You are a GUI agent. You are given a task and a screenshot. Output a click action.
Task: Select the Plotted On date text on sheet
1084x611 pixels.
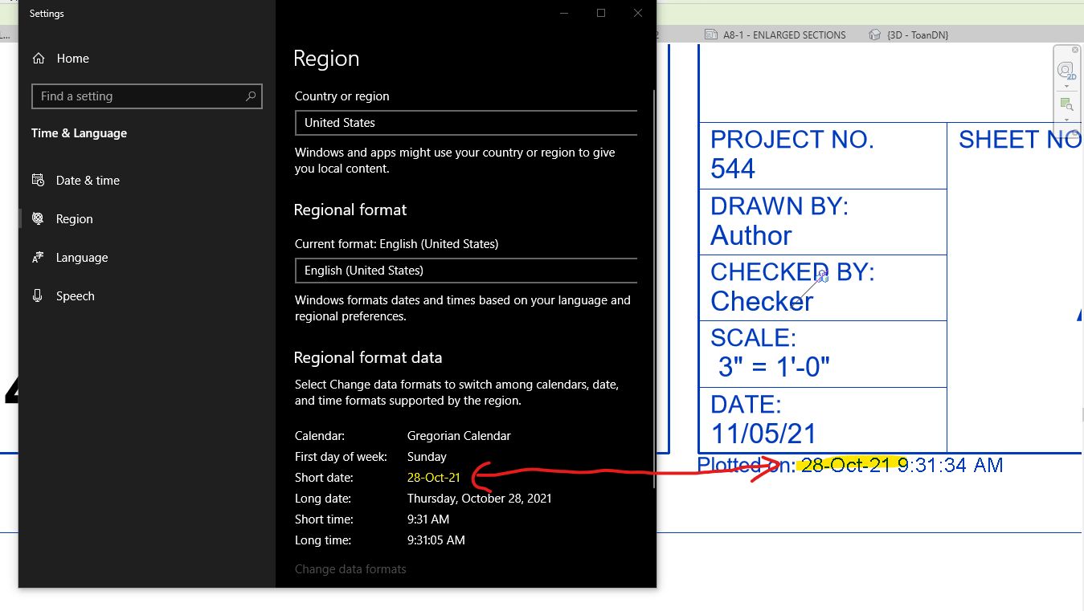[848, 465]
